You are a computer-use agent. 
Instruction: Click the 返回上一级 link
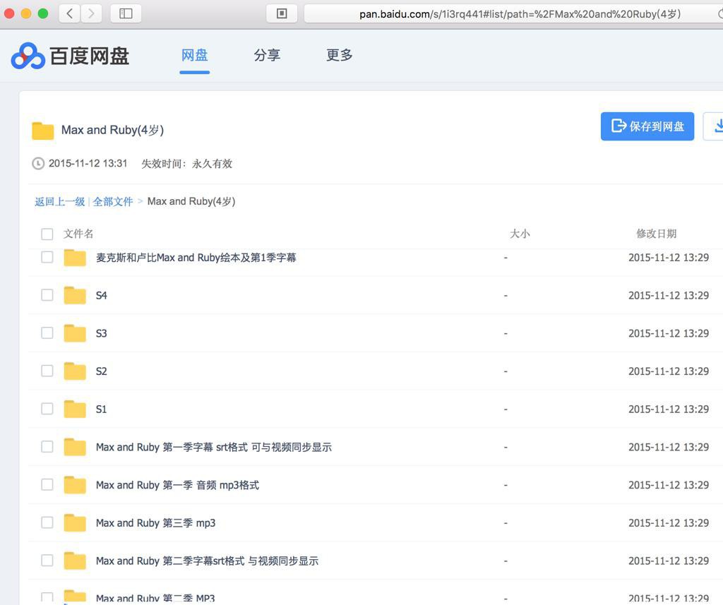pos(60,201)
